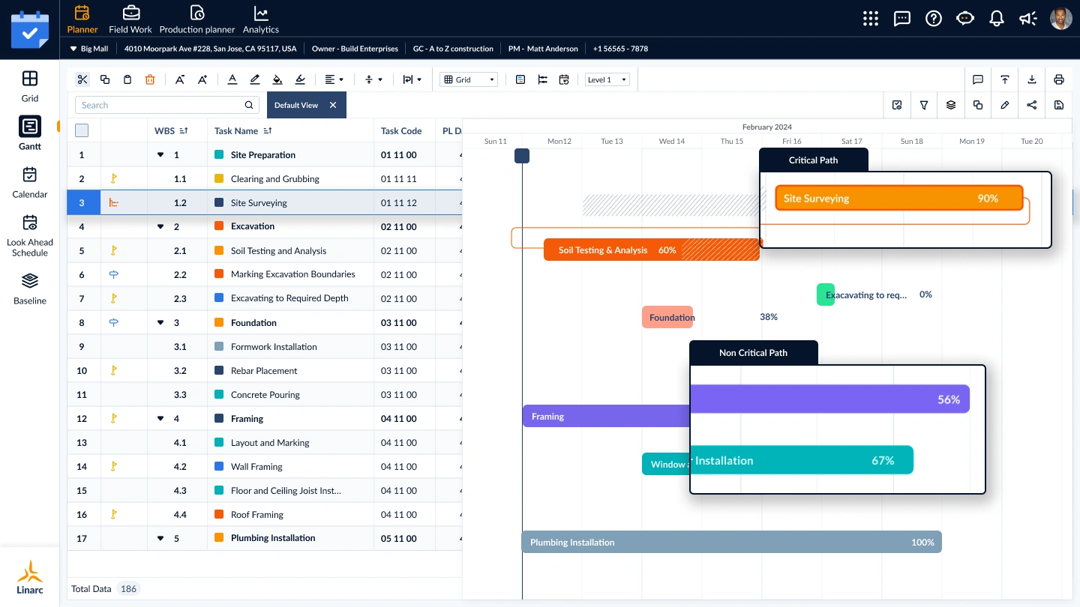Viewport: 1080px width, 607px height.
Task: Click the share view icon
Action: tap(1032, 105)
